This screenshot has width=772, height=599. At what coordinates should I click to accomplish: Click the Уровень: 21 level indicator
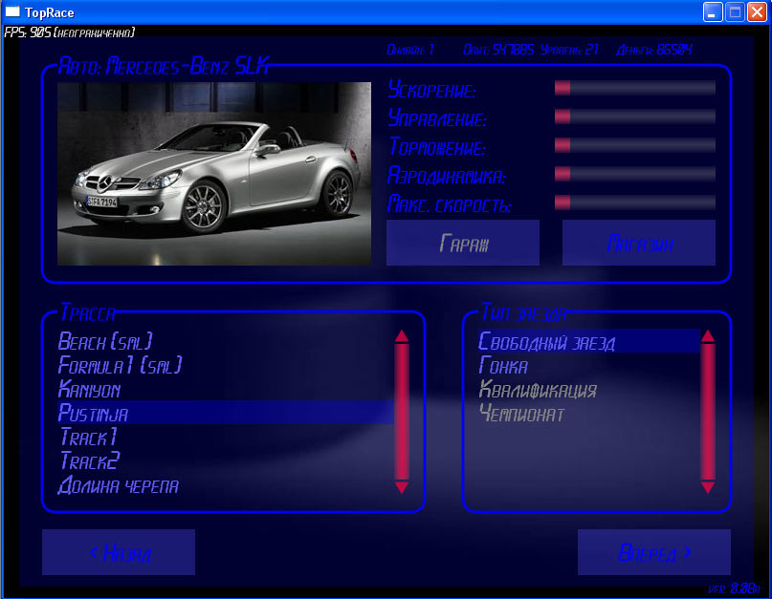click(x=569, y=50)
